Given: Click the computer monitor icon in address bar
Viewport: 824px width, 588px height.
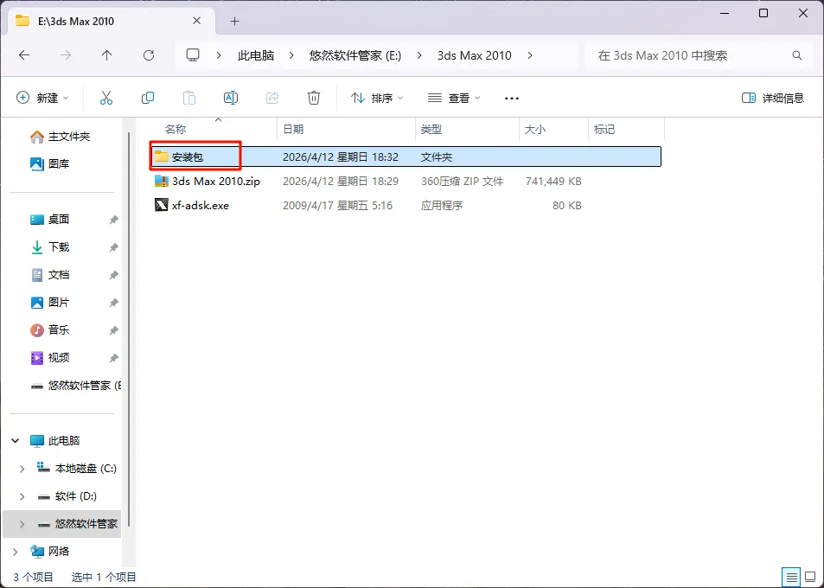Looking at the screenshot, I should [x=193, y=55].
